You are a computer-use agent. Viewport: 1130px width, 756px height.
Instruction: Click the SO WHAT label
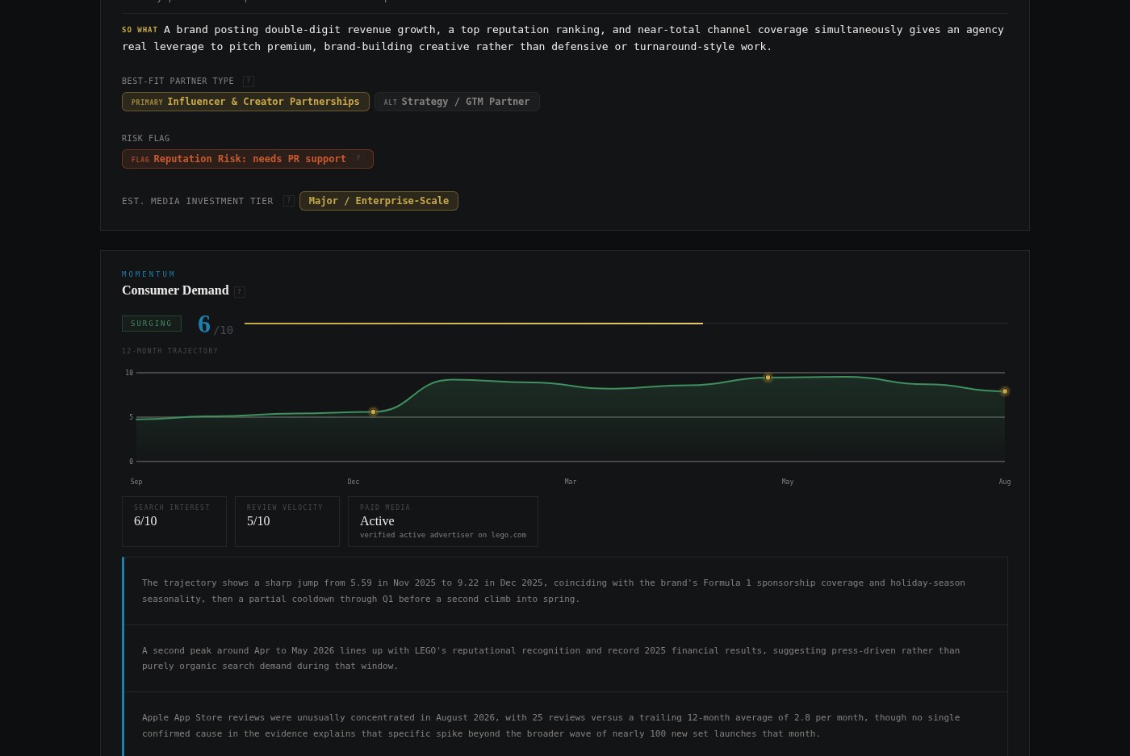point(140,30)
